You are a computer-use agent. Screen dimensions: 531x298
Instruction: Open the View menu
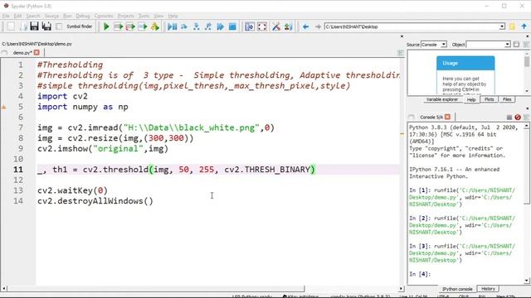tap(158, 16)
